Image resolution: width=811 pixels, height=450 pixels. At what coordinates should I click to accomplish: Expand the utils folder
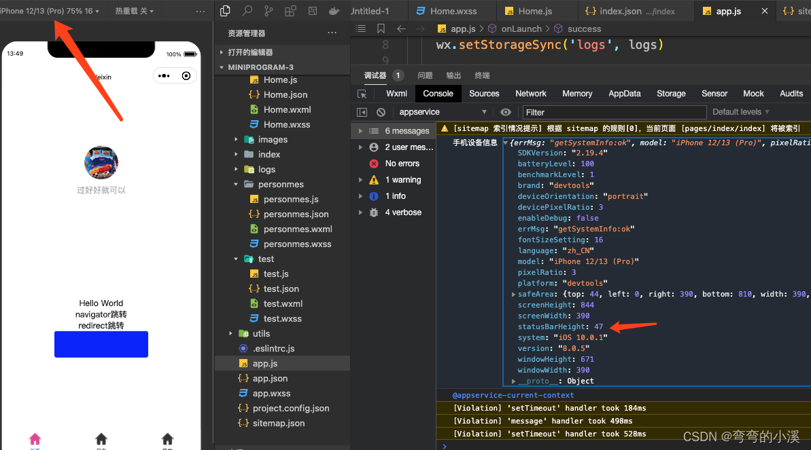pyautogui.click(x=261, y=333)
